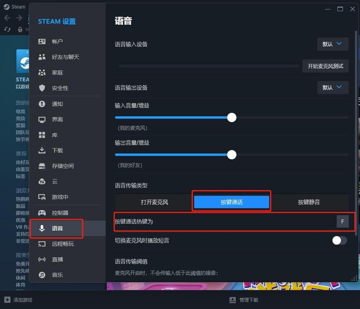This screenshot has height=309, width=360.
Task: Click 开始麦克风测试 button
Action: 325,66
